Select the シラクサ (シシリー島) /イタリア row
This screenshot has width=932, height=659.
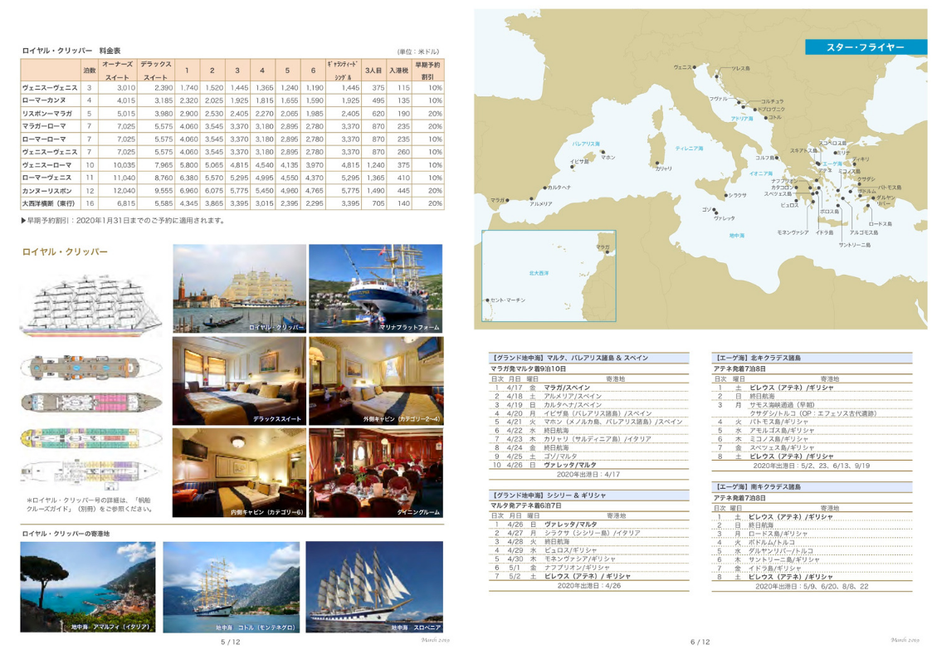[x=588, y=533]
